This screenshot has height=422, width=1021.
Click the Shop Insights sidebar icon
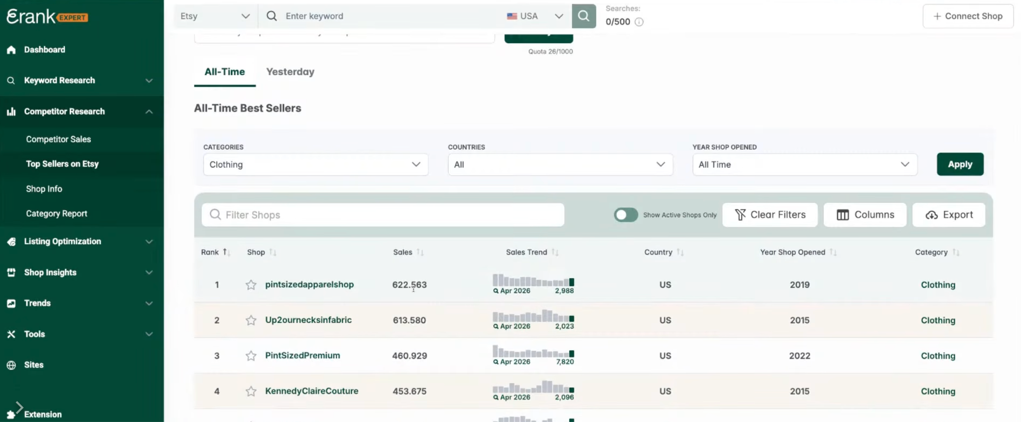tap(11, 273)
